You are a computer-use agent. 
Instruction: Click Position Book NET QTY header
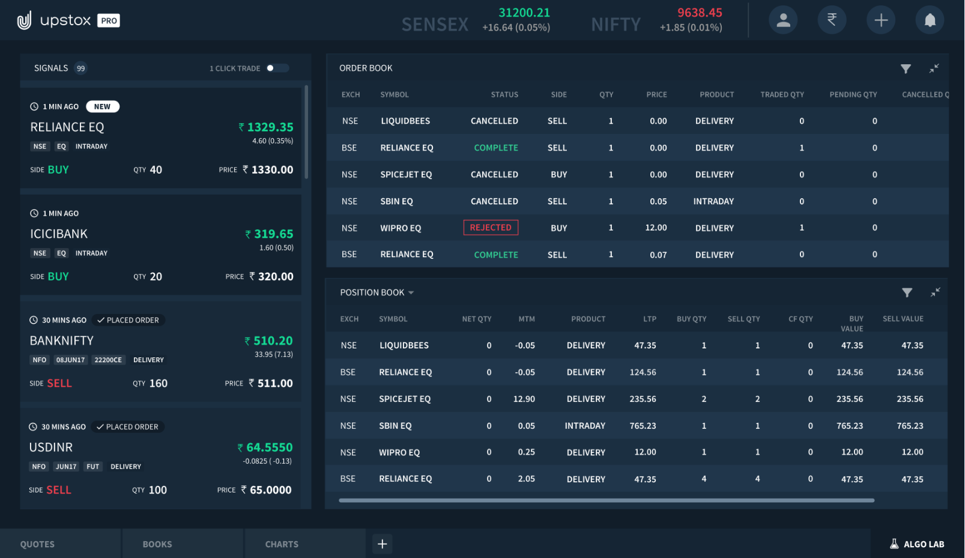pos(476,319)
